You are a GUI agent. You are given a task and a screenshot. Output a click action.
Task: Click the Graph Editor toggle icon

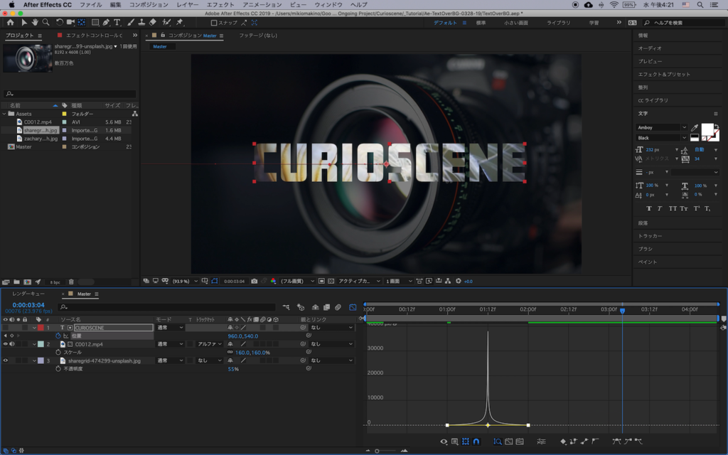click(x=353, y=307)
